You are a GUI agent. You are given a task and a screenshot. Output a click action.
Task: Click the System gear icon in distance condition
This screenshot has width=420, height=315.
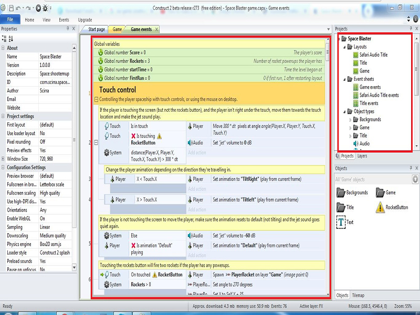(x=107, y=153)
